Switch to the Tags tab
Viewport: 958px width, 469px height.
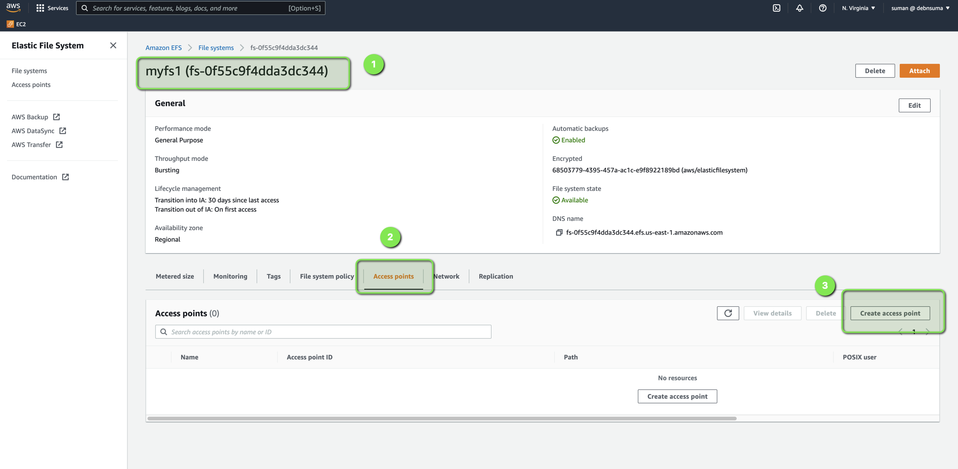tap(273, 276)
